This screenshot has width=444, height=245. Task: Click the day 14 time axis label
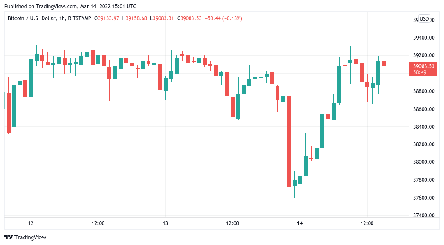(x=300, y=223)
